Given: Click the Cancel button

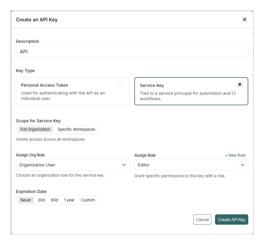Looking at the screenshot, I should click(x=202, y=219).
